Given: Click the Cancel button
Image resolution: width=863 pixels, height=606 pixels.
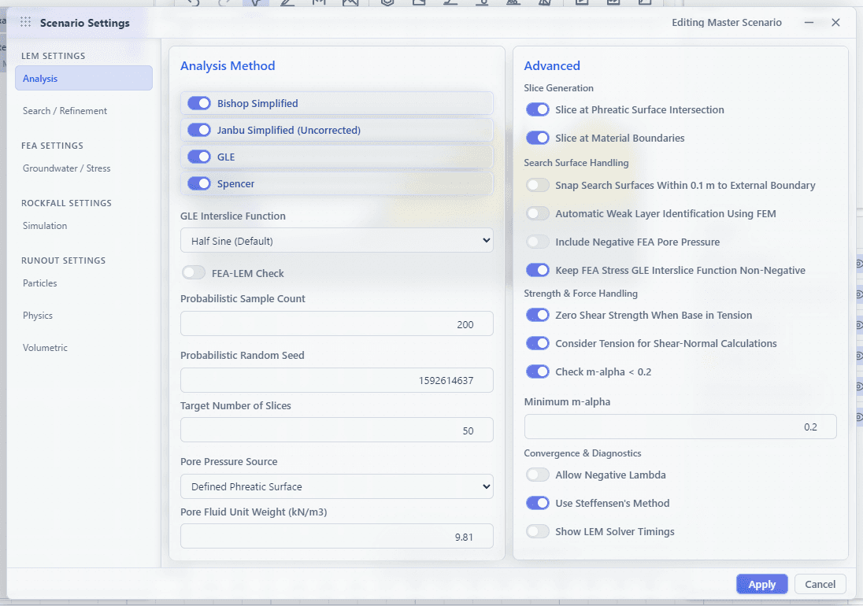Looking at the screenshot, I should click(820, 584).
